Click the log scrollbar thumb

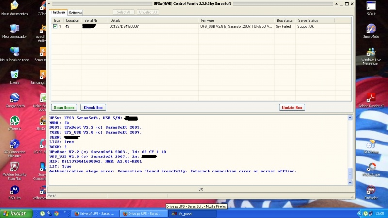click(350, 174)
